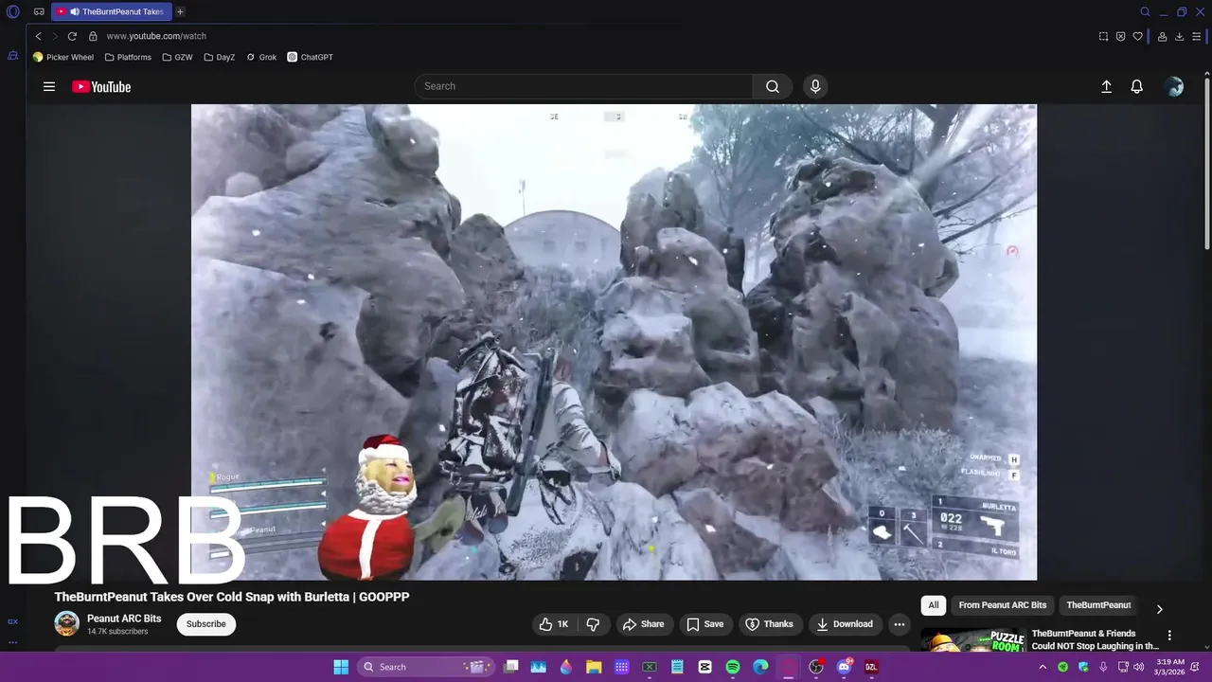Open the browser downloads panel
Image resolution: width=1212 pixels, height=682 pixels.
click(1179, 36)
